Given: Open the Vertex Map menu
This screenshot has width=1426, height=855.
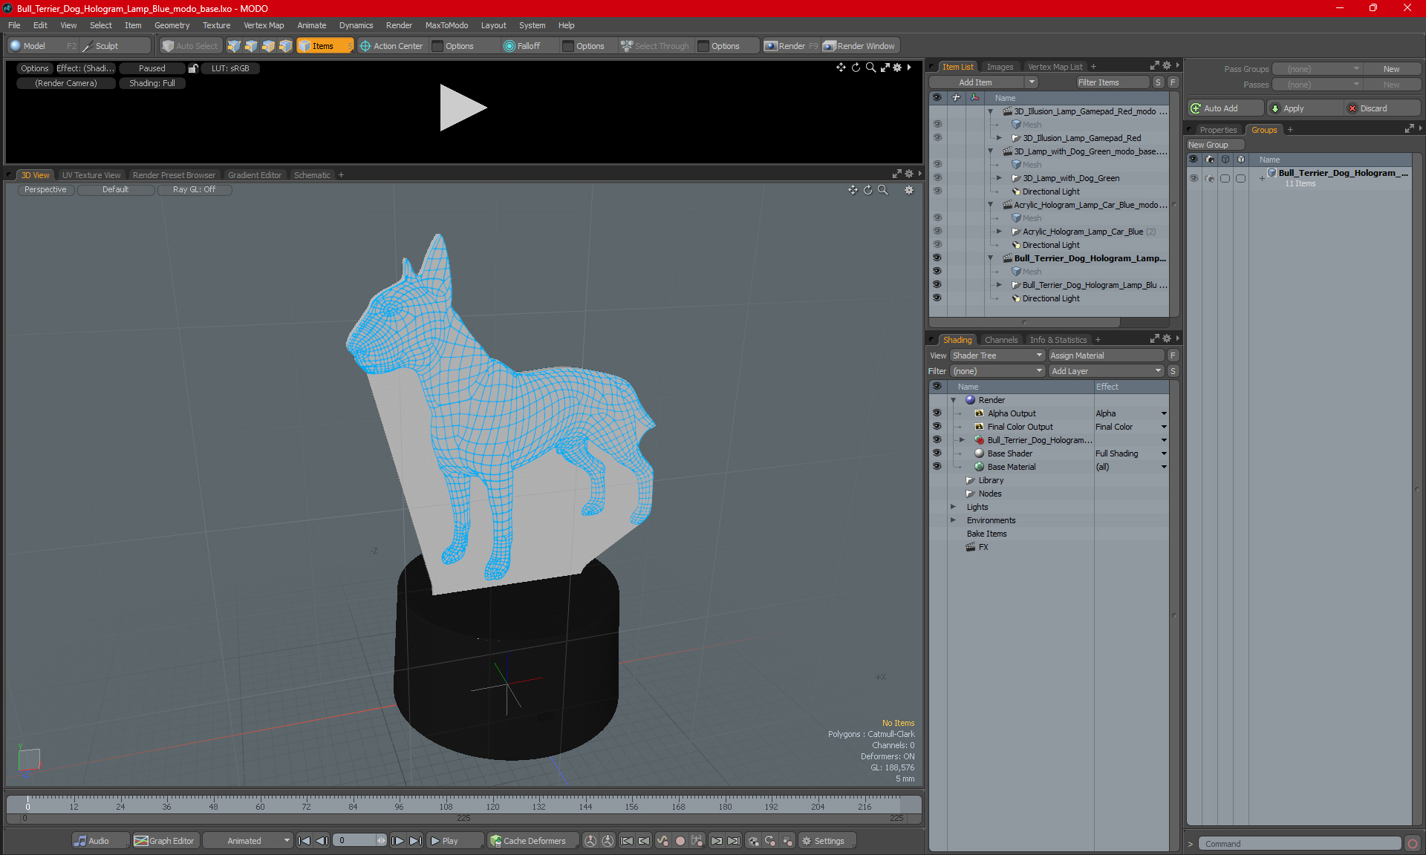Looking at the screenshot, I should (x=264, y=25).
